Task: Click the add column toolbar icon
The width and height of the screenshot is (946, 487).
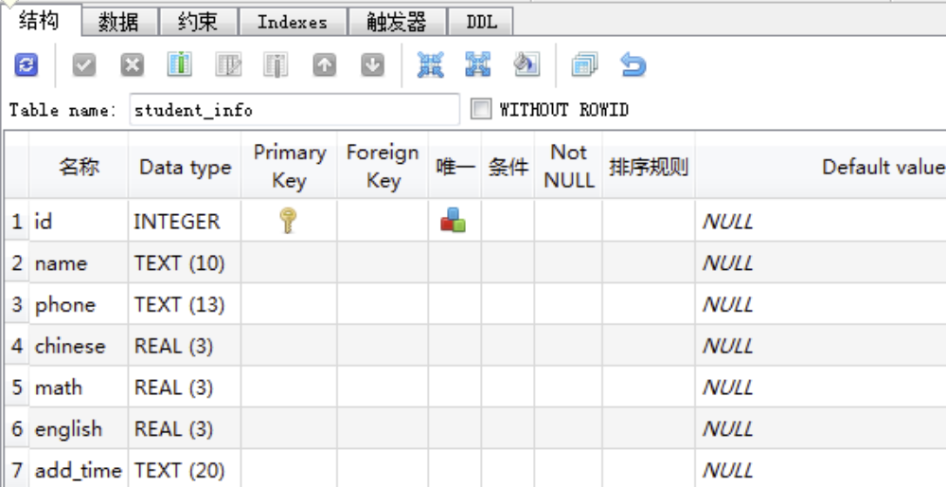Action: [180, 65]
